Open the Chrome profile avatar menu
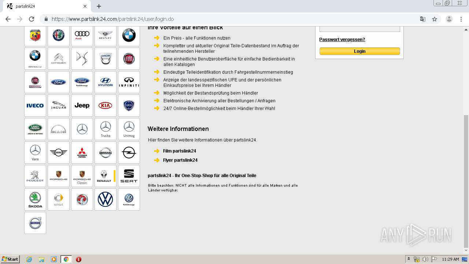The width and height of the screenshot is (469, 264). point(449,19)
